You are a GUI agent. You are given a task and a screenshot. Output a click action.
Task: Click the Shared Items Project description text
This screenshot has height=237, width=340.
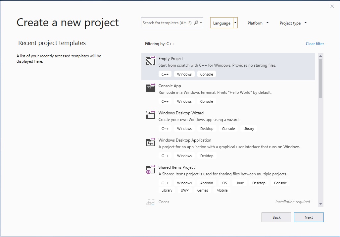(x=223, y=174)
